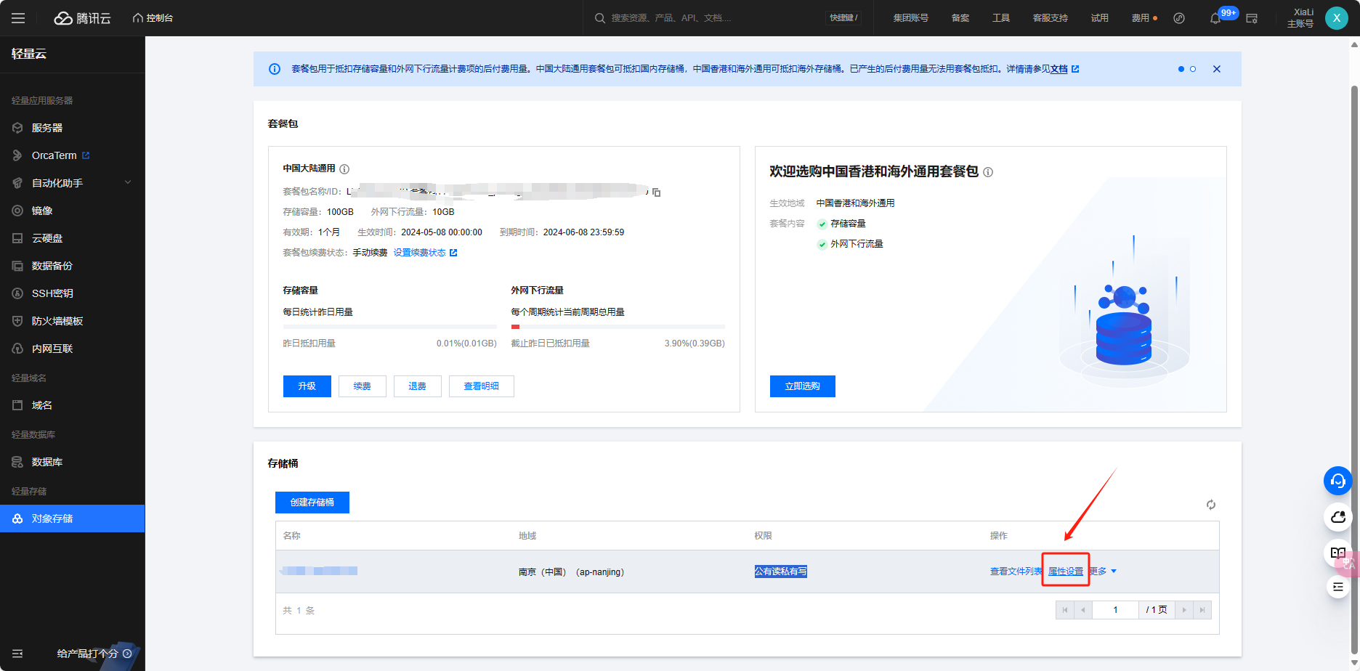This screenshot has height=671, width=1360.
Task: Open 查看文件列表 for the Nanjing bucket
Action: point(1015,572)
